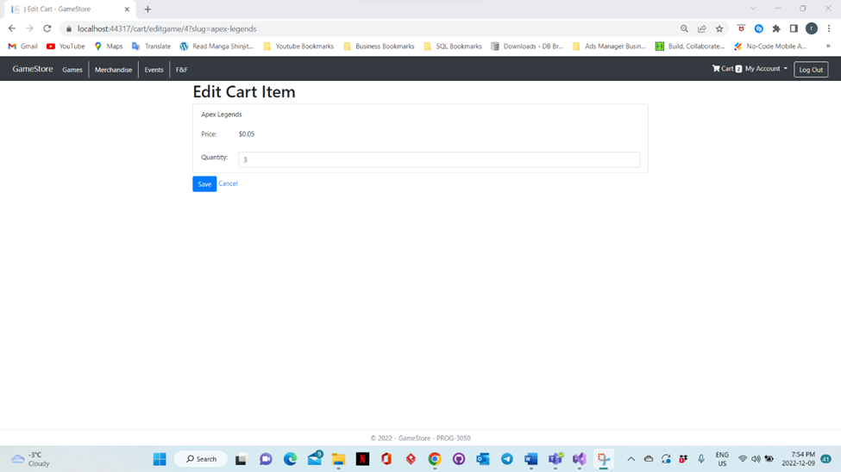841x472 pixels.
Task: Cancel editing the cart item
Action: click(x=228, y=183)
